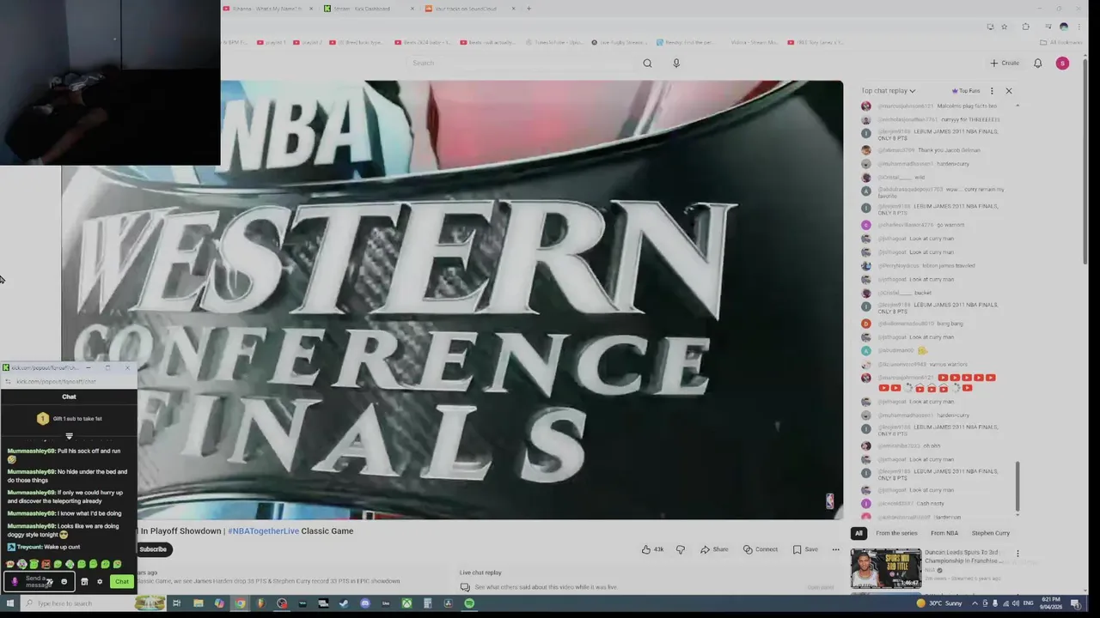Open Kick chat settings gear
The height and width of the screenshot is (618, 1100).
click(100, 582)
